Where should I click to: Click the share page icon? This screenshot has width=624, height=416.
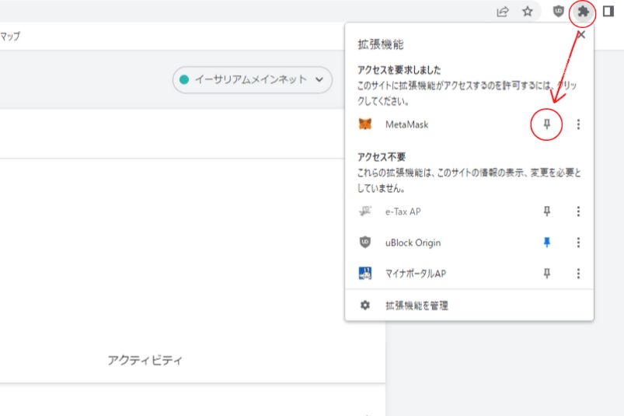(503, 12)
